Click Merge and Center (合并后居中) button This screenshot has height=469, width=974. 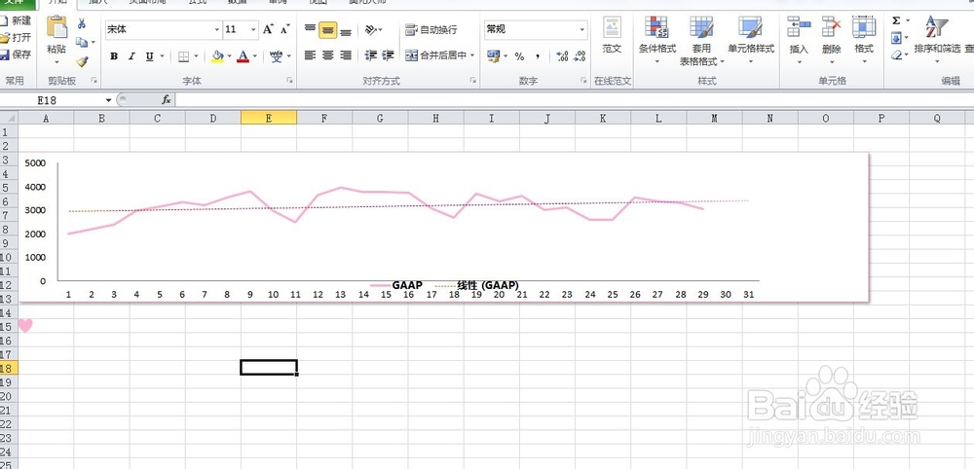coord(436,55)
